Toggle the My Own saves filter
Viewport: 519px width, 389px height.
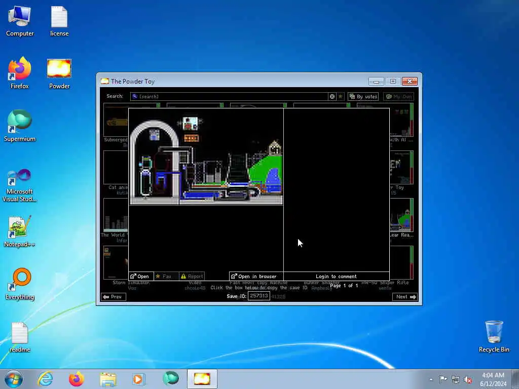398,96
